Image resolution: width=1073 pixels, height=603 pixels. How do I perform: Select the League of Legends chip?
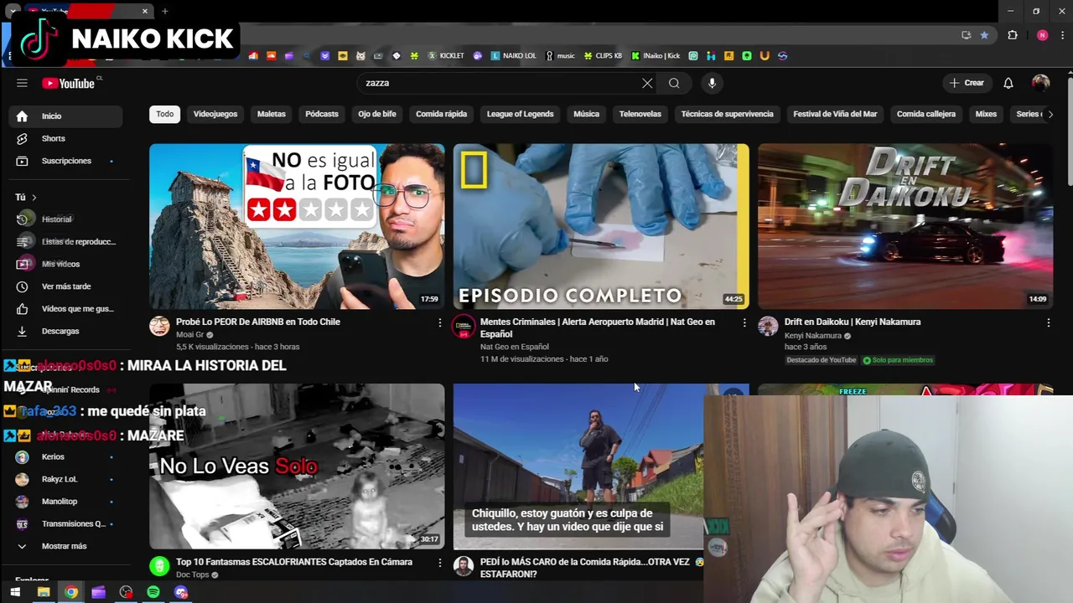click(x=520, y=114)
